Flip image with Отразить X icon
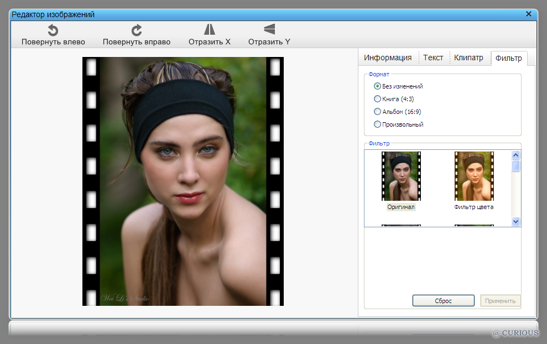Screen dimensions: 547x344 point(210,30)
